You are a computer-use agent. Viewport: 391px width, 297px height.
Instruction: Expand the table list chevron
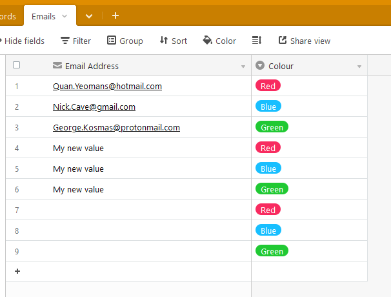point(89,17)
